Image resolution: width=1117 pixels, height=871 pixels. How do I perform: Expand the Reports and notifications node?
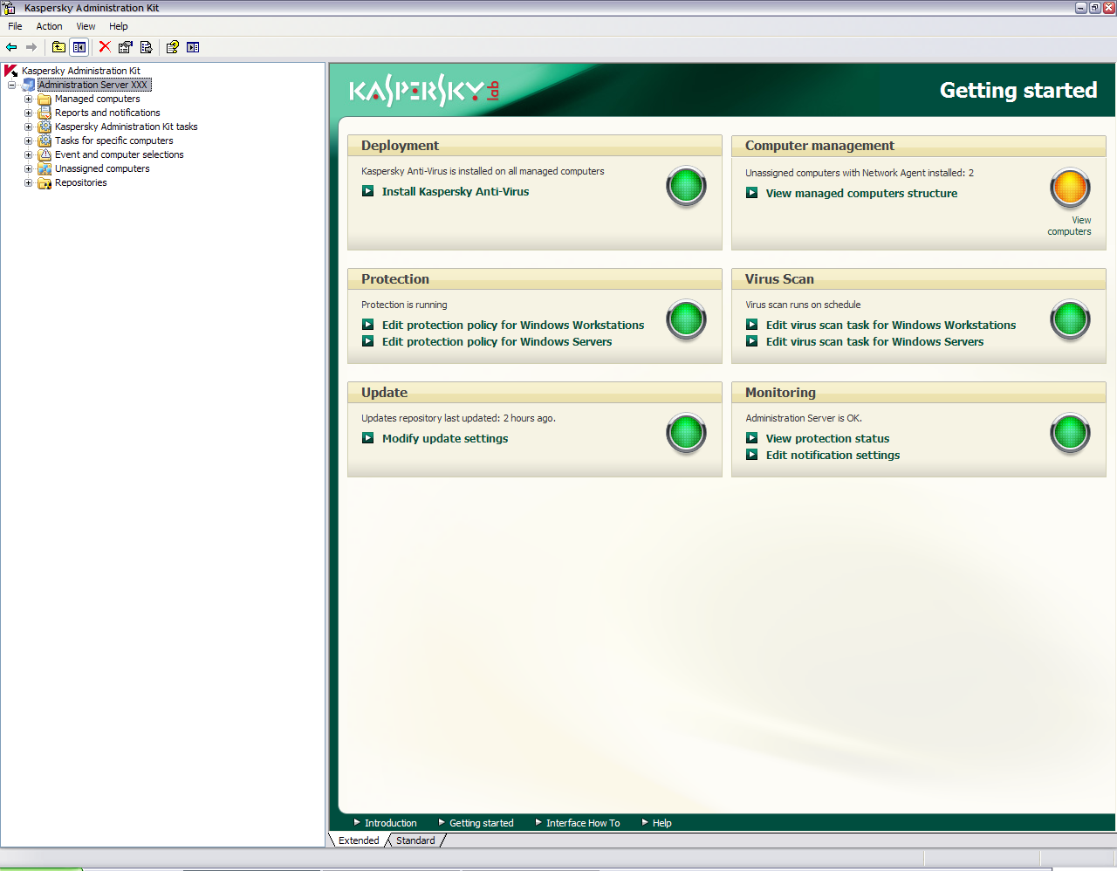tap(28, 113)
